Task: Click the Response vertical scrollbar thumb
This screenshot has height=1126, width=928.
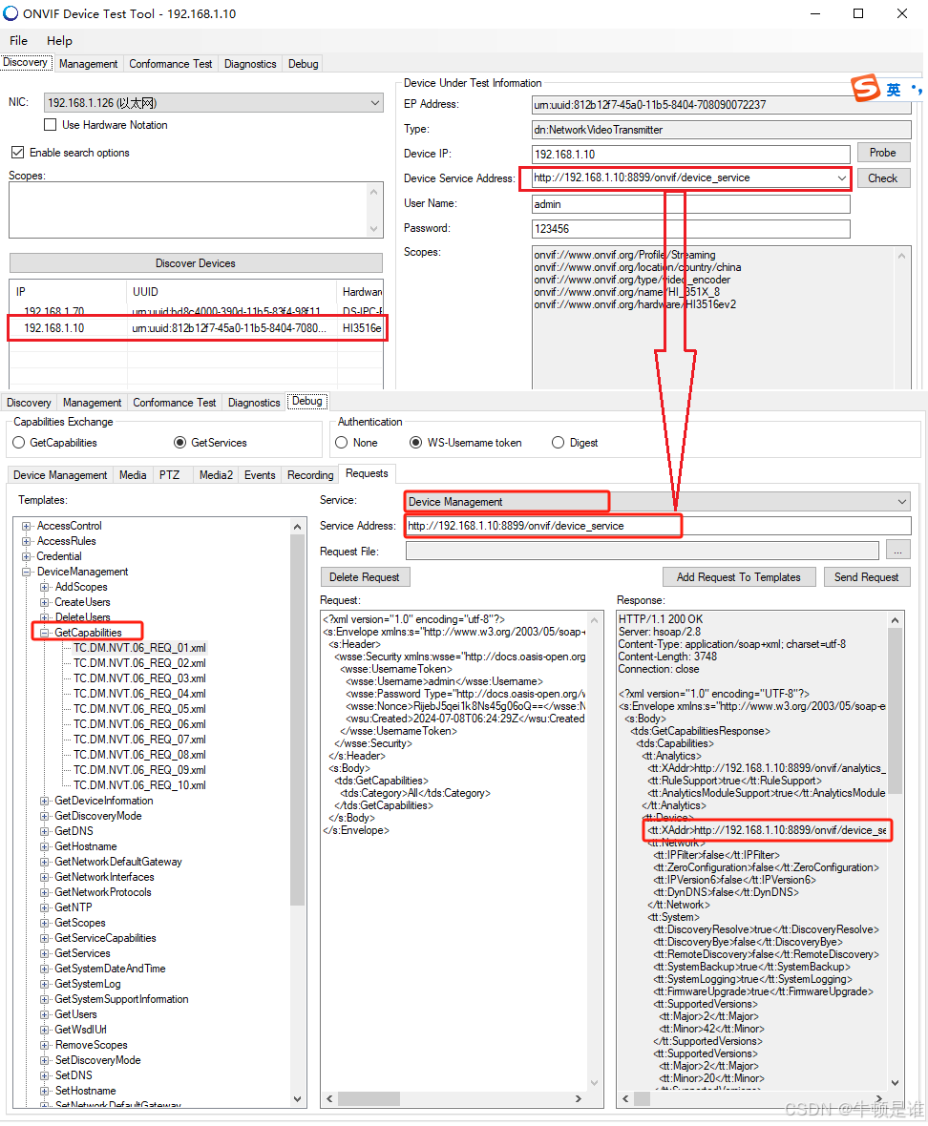Action: 895,711
